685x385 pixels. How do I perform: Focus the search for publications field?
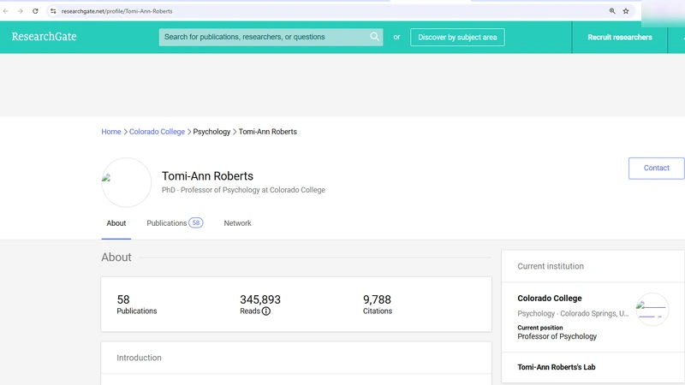[271, 37]
